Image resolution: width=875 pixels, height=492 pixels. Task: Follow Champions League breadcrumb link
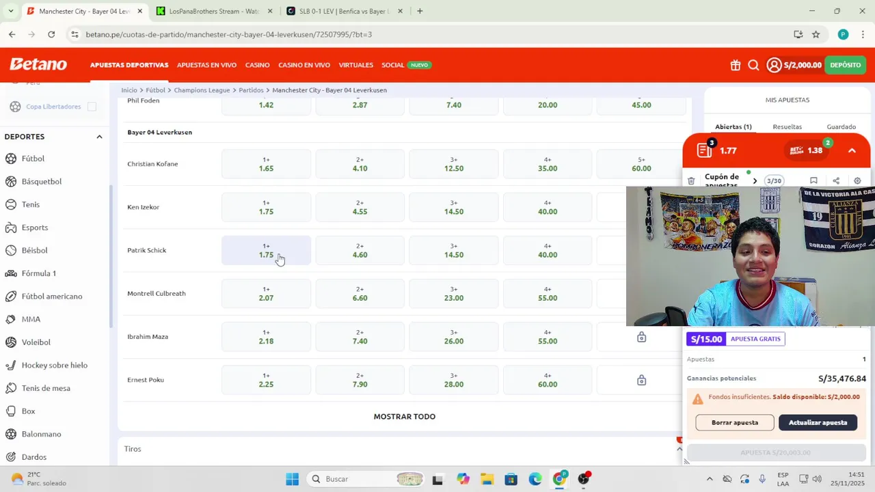(x=202, y=90)
